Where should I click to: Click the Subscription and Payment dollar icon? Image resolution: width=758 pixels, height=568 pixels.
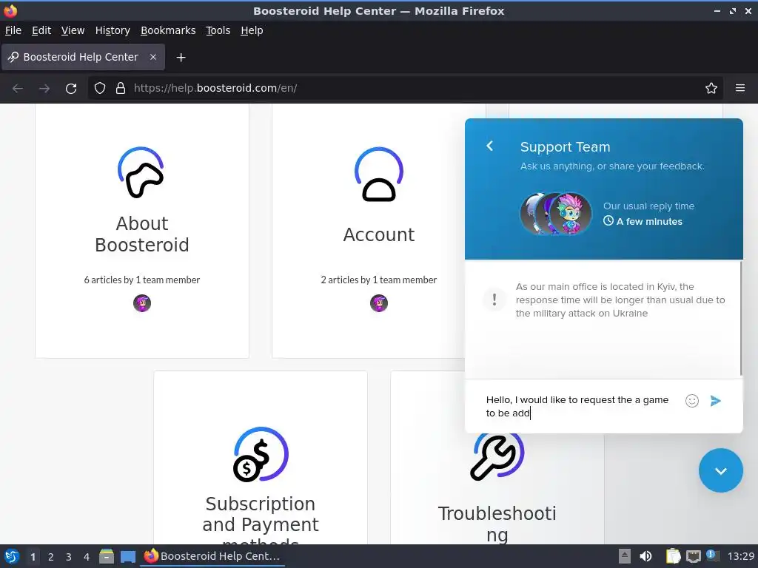[x=261, y=454]
